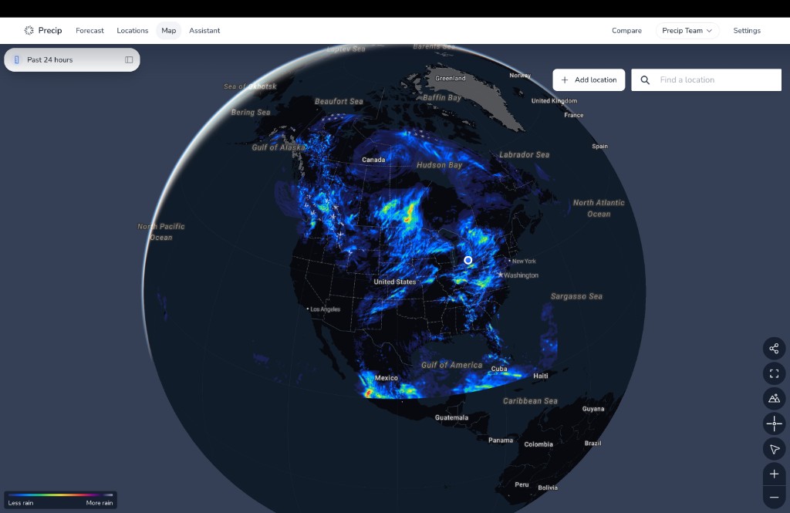Open the Locations tab

(x=133, y=31)
